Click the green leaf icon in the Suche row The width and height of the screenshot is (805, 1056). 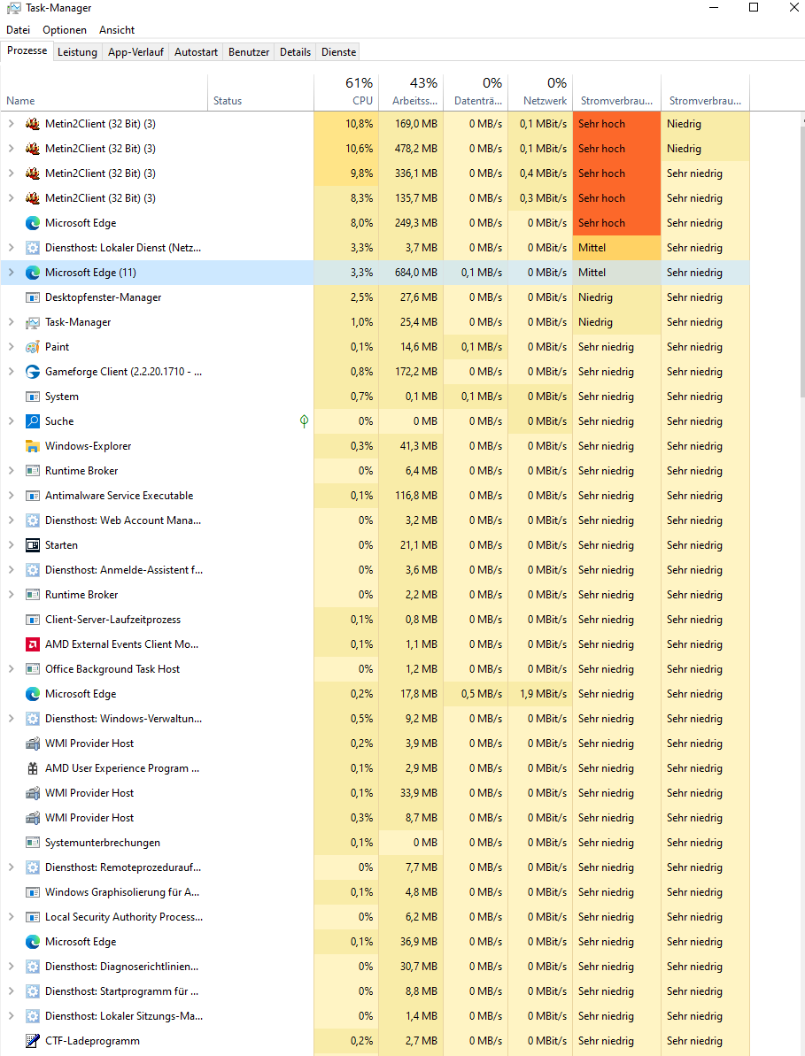[304, 421]
